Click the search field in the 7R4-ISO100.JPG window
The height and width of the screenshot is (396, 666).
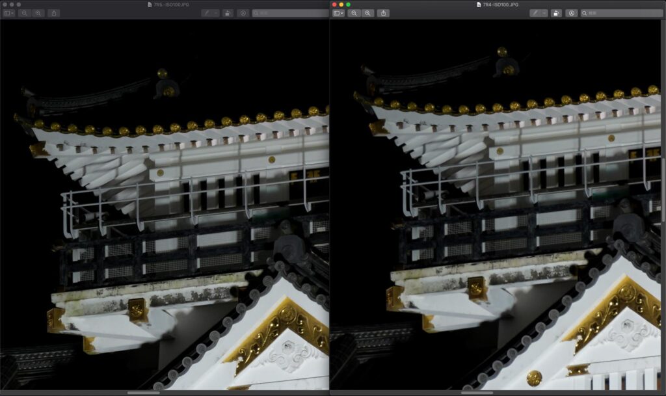tap(621, 13)
